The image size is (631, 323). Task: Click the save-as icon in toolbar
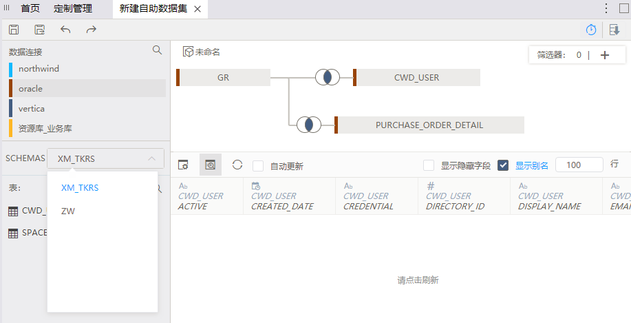[39, 30]
